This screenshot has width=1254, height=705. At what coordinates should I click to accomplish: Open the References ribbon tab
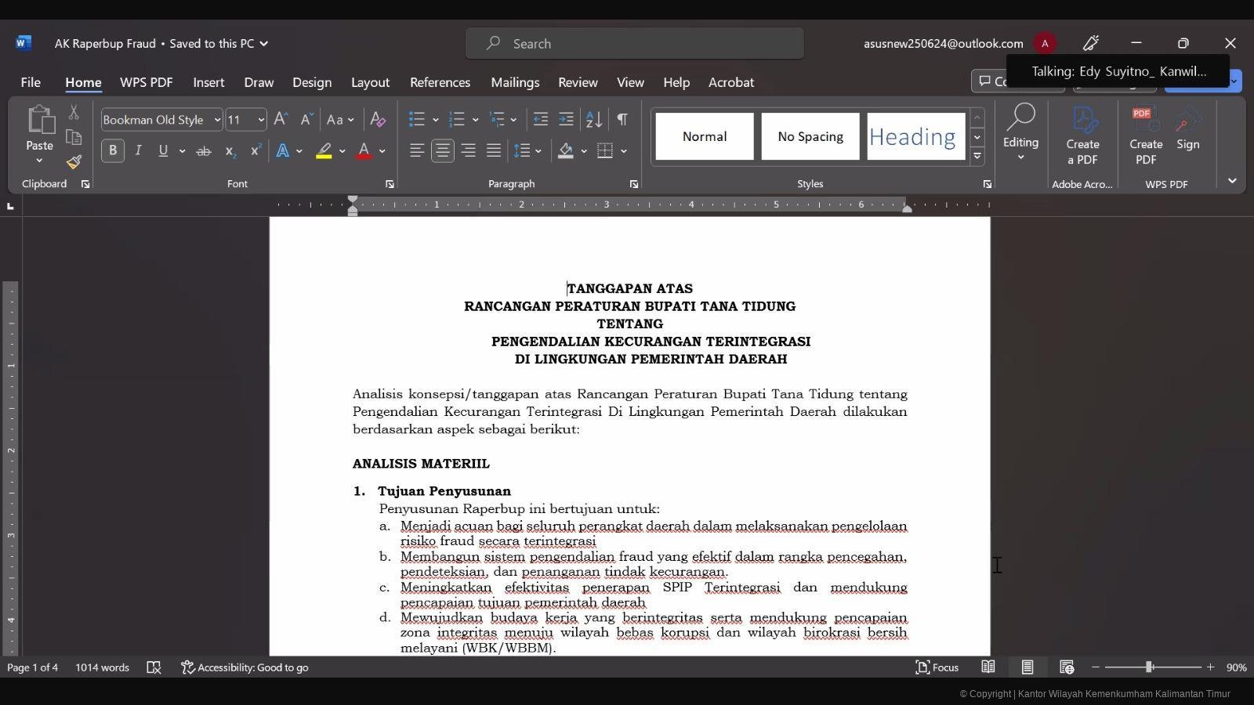click(x=440, y=82)
